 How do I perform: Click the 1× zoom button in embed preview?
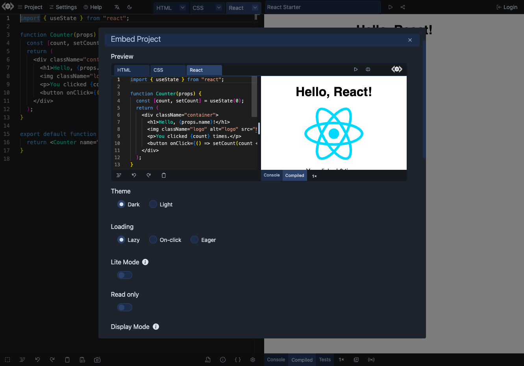tap(315, 176)
